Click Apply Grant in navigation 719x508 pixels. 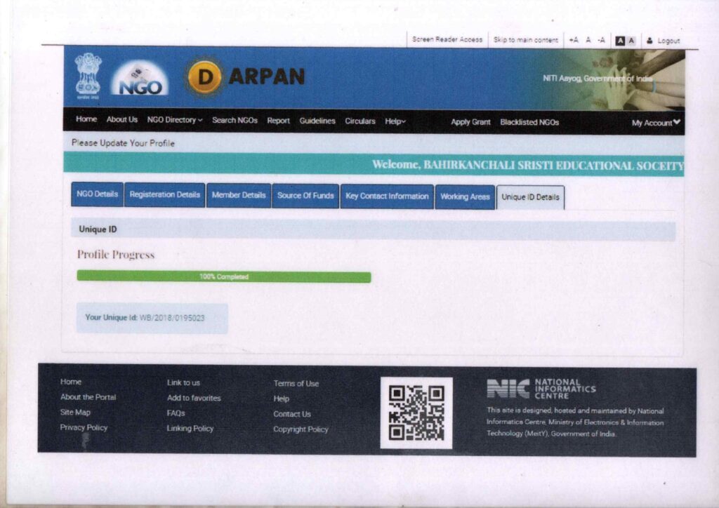[x=470, y=122]
